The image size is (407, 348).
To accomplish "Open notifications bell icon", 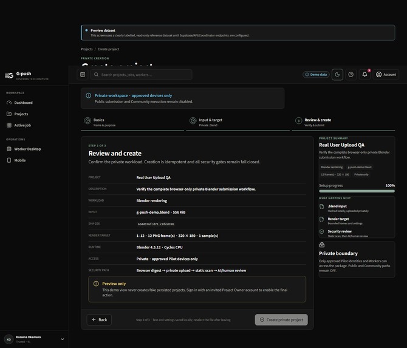I will (364, 75).
